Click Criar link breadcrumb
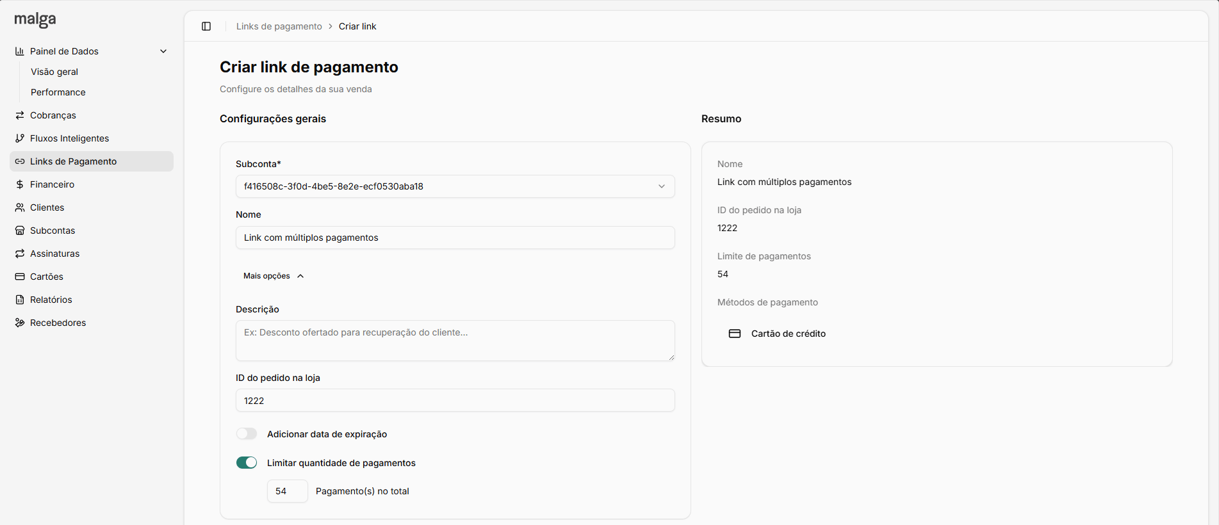 coord(357,26)
